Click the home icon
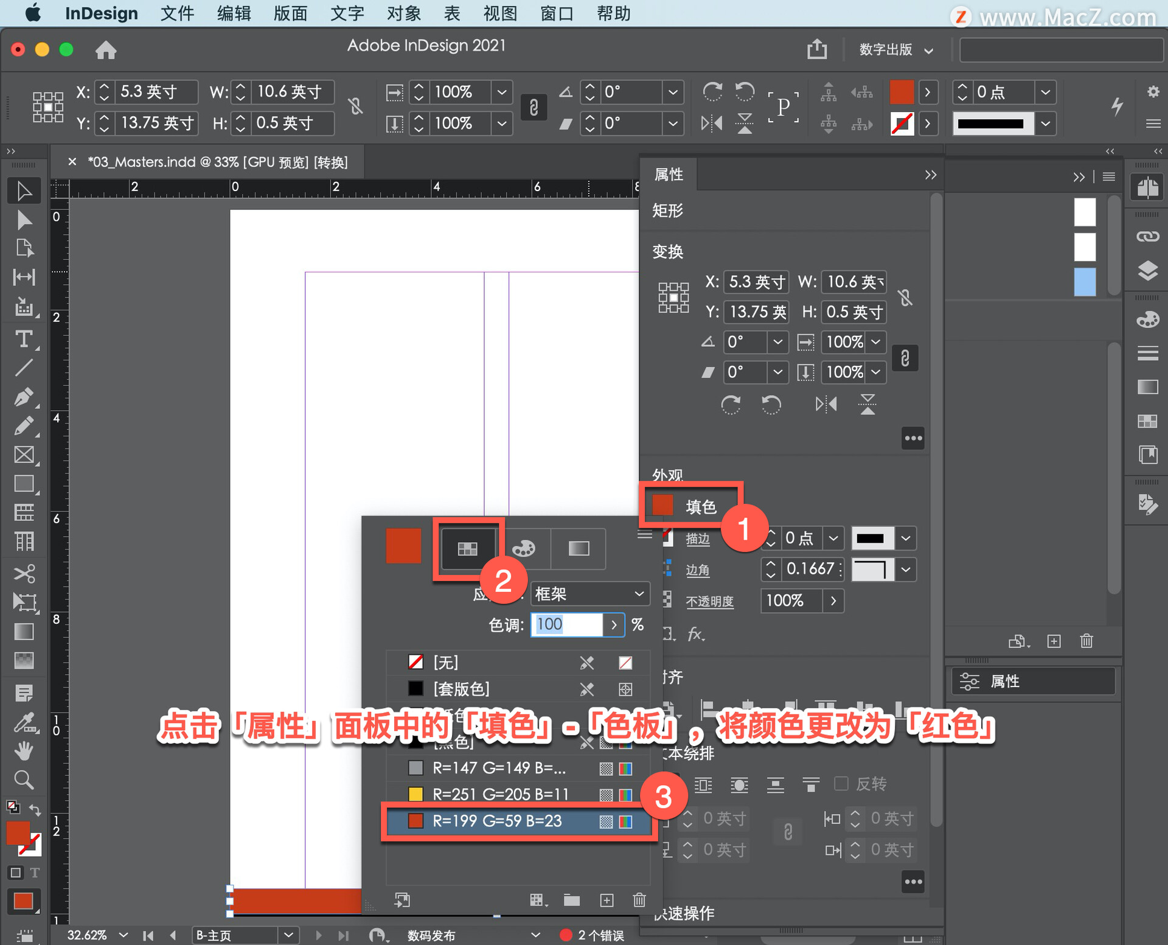The image size is (1168, 945). point(106,50)
